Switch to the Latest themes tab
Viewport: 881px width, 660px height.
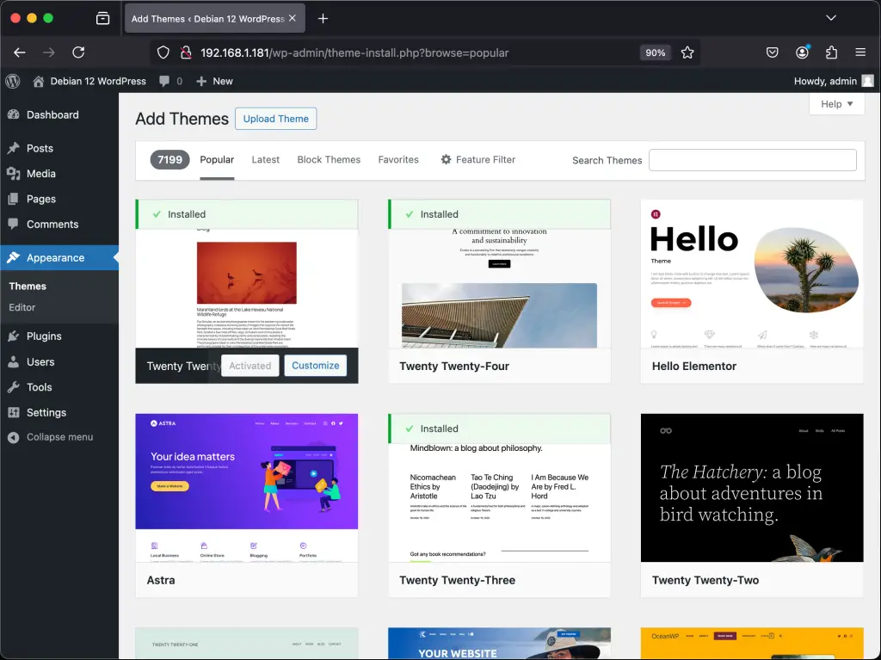pyautogui.click(x=265, y=159)
